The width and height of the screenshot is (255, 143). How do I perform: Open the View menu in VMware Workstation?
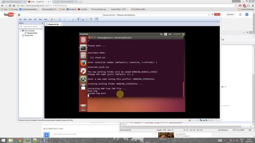[30, 19]
